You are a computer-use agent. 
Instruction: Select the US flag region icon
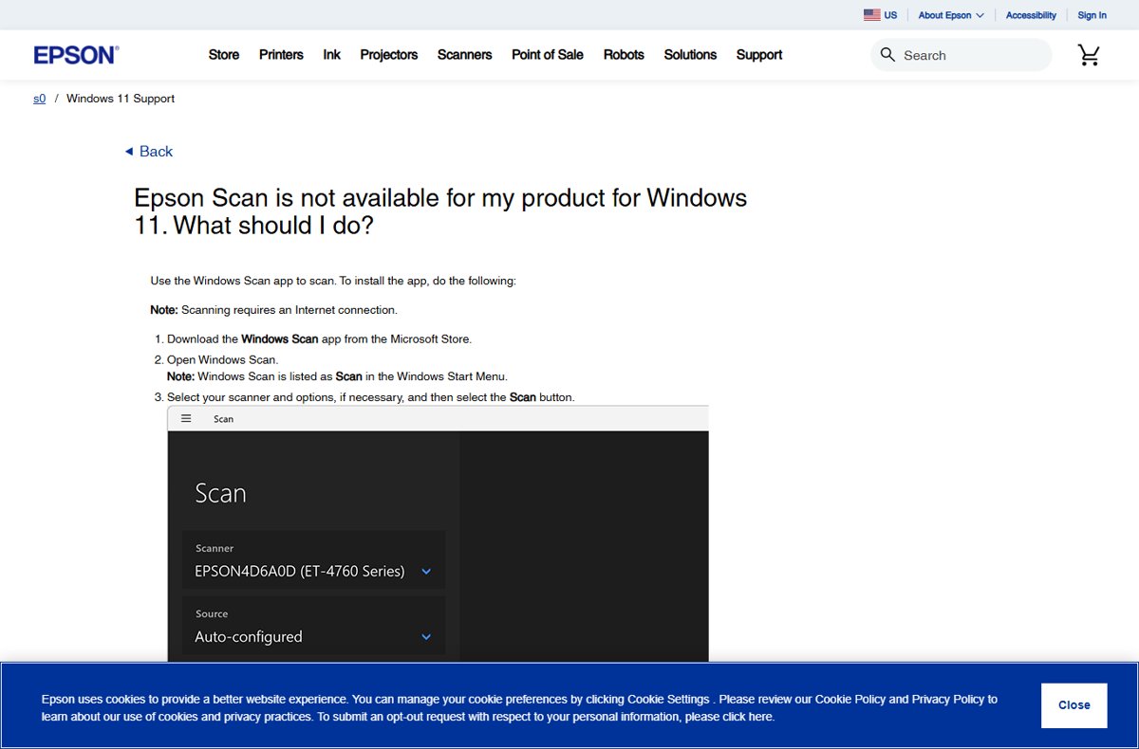(871, 15)
